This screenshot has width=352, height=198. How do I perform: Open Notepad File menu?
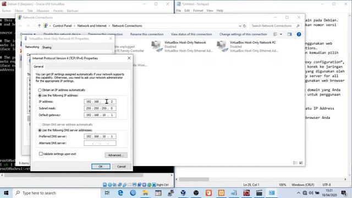point(178,10)
